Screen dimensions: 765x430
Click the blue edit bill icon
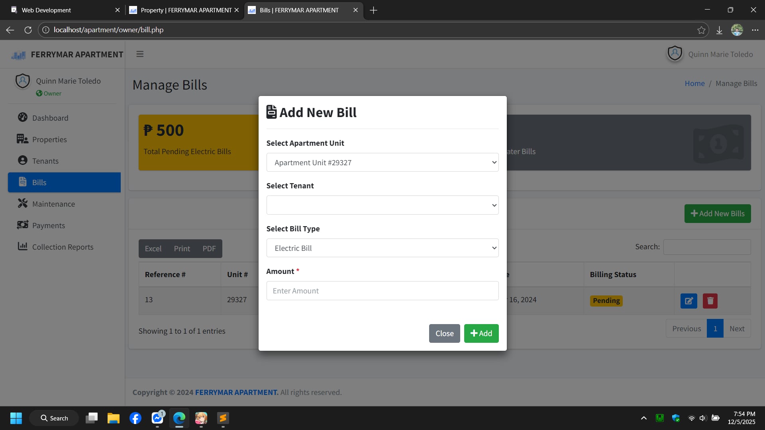[688, 301]
